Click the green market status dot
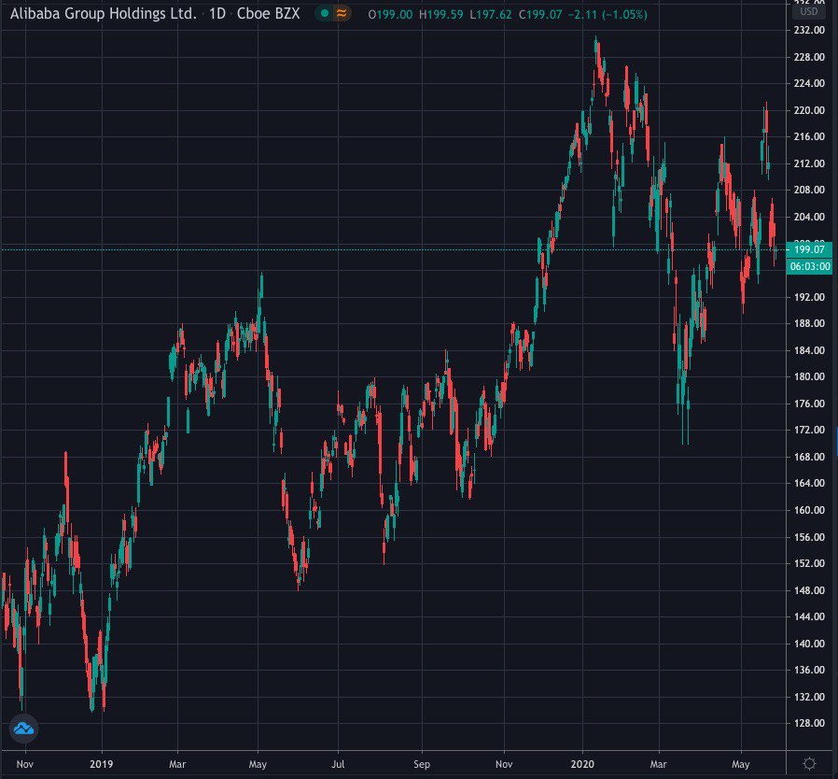This screenshot has width=838, height=779. pyautogui.click(x=325, y=13)
